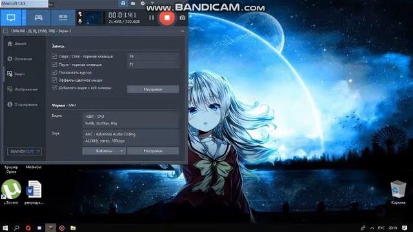Click the Браузер Opera desktop label
Viewport: 413px width, 232px height.
coord(11,169)
